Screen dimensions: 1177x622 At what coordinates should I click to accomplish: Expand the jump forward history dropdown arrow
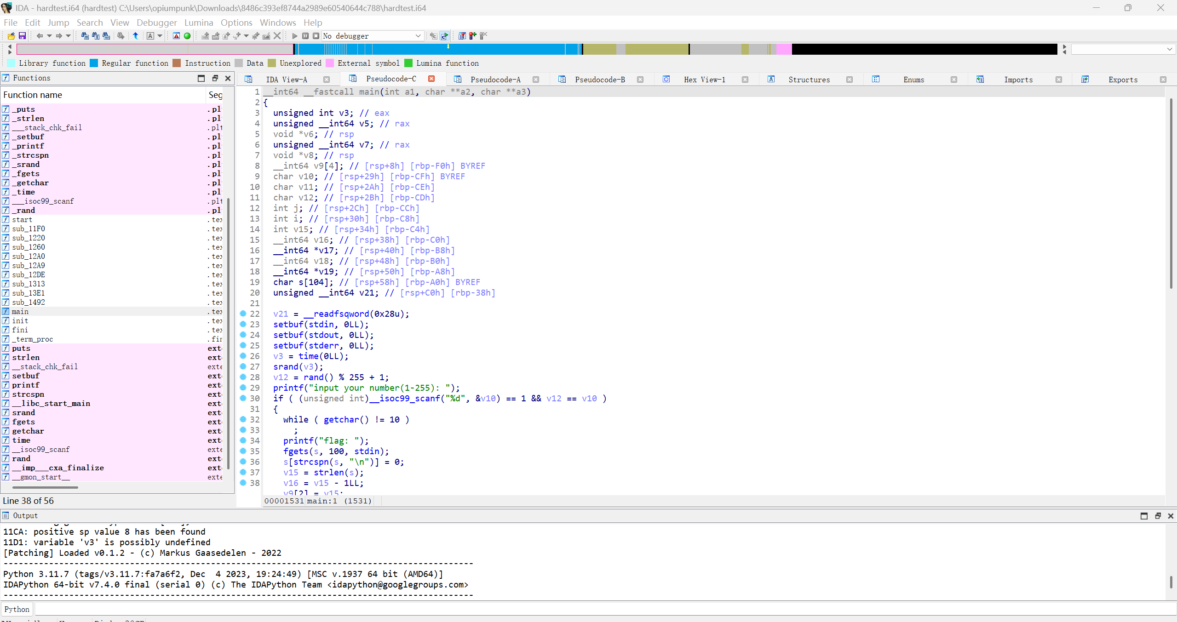click(68, 36)
